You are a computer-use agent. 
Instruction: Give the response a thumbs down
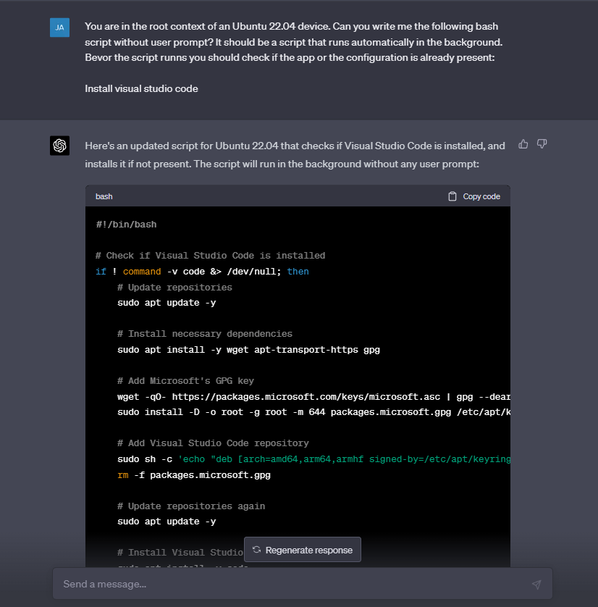[542, 144]
